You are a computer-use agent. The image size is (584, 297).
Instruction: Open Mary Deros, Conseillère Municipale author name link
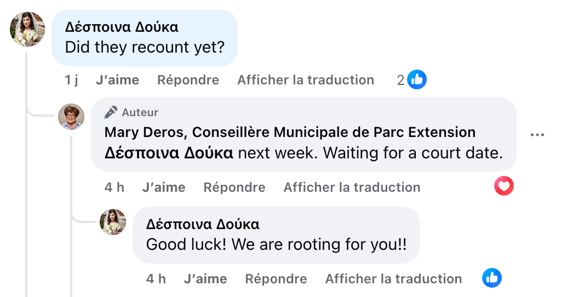coord(290,132)
